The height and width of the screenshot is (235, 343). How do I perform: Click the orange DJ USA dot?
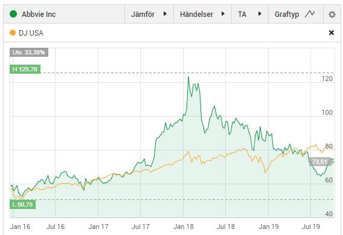(13, 33)
